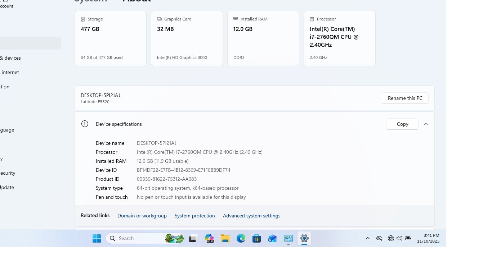Viewport: 492px width, 276px height.
Task: Open Microsoft Store from the taskbar
Action: (257, 238)
